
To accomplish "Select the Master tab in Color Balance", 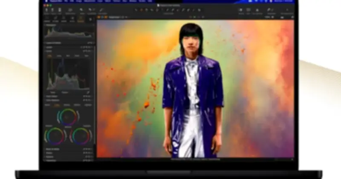I will pyautogui.click(x=48, y=104).
